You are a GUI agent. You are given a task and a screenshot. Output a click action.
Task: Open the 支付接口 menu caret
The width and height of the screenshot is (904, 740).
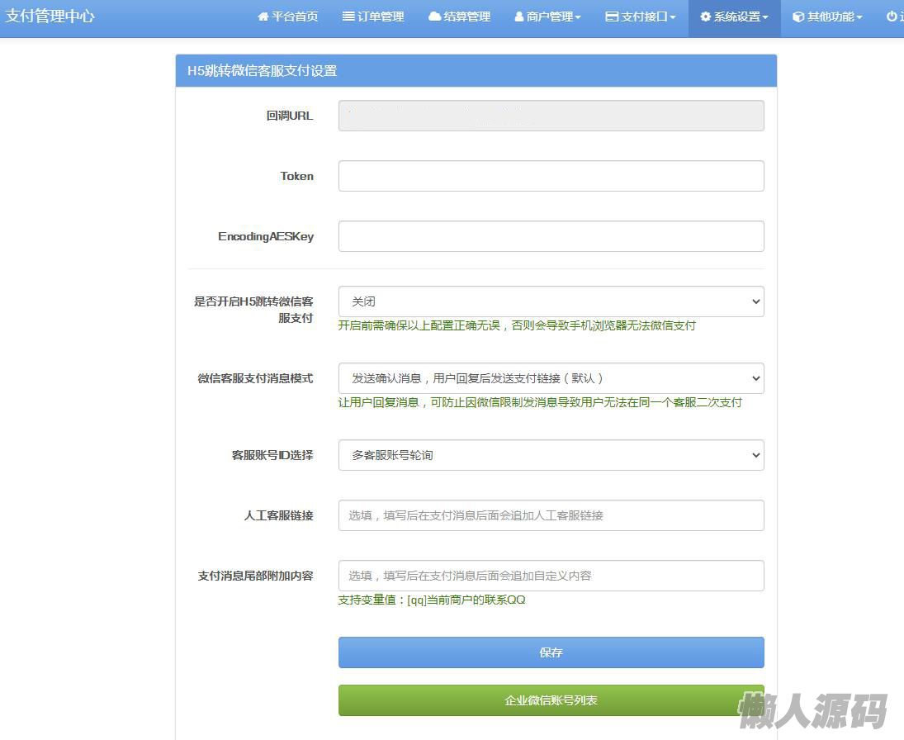[673, 17]
